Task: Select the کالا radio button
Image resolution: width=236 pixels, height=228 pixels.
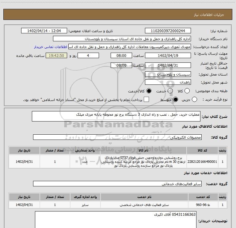Action: tap(187, 91)
